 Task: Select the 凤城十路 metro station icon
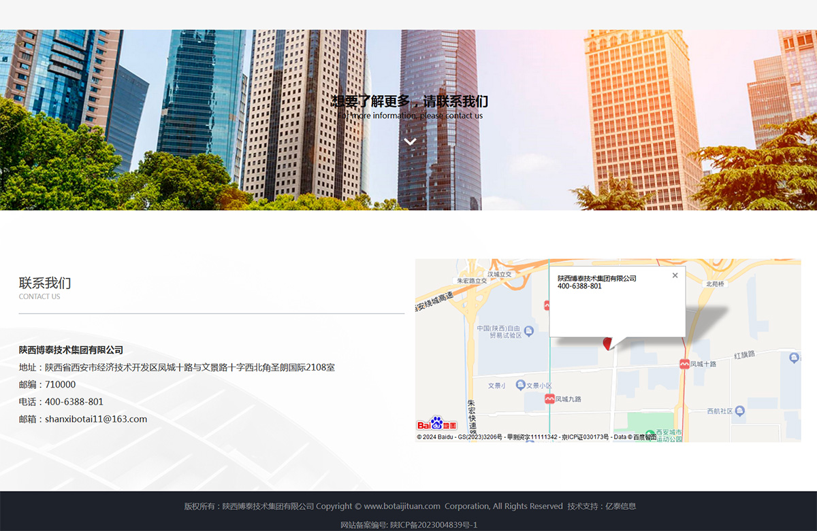(x=684, y=364)
